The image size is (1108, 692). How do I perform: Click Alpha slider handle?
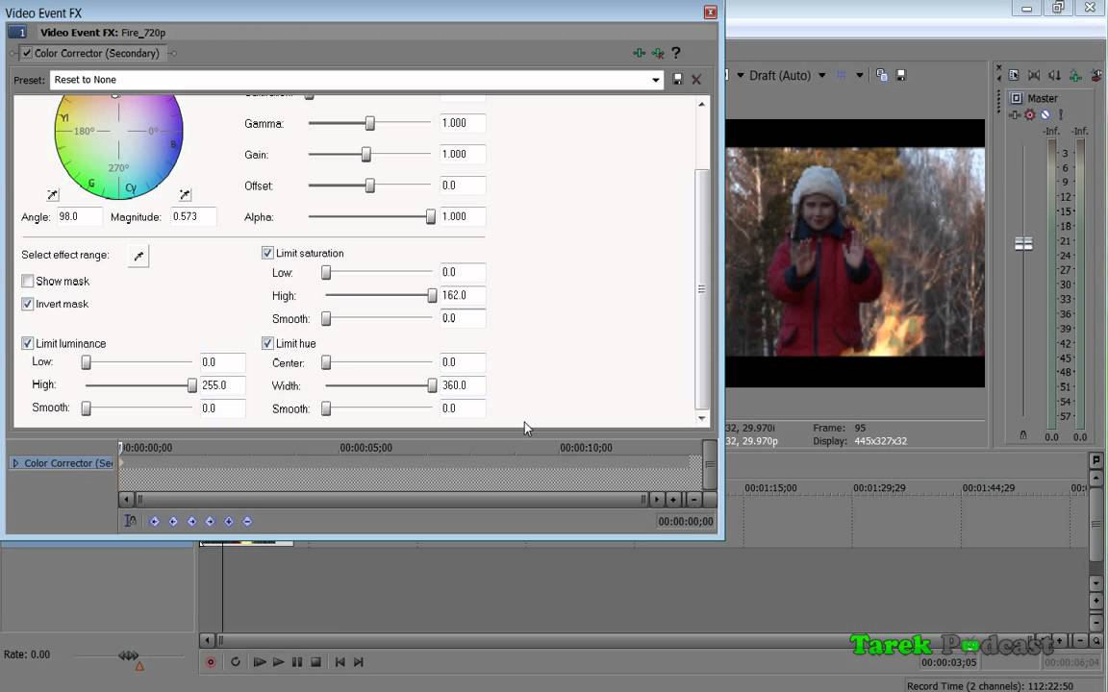click(x=430, y=217)
